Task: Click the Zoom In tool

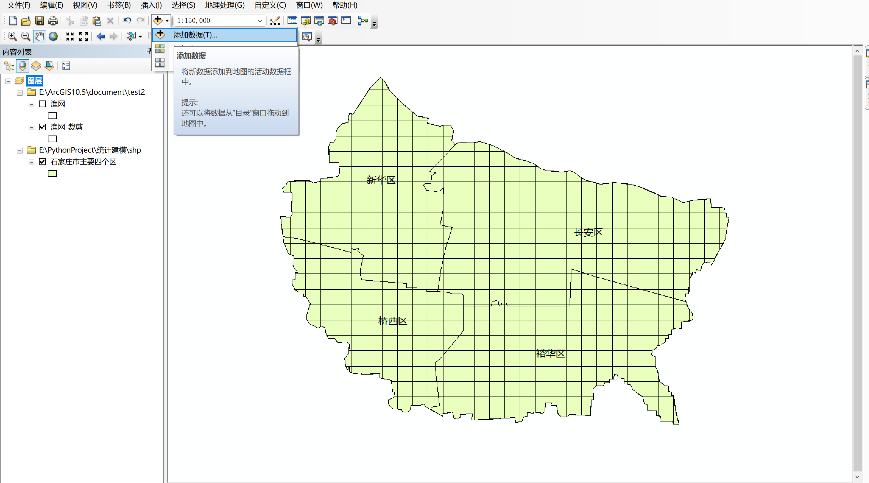Action: click(x=12, y=36)
